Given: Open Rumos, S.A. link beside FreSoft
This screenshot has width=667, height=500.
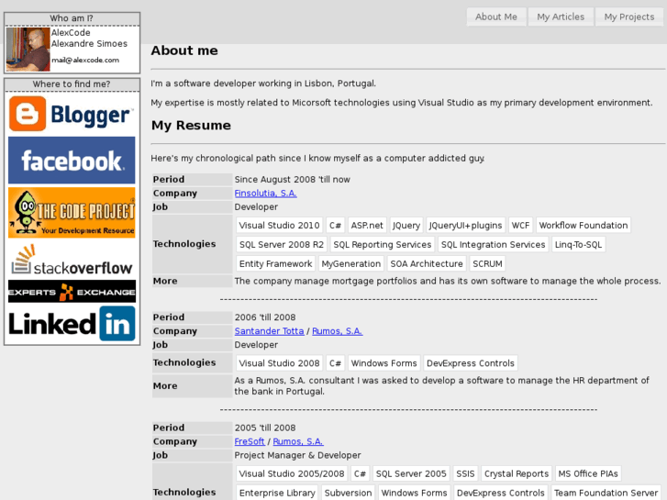Looking at the screenshot, I should click(x=298, y=441).
